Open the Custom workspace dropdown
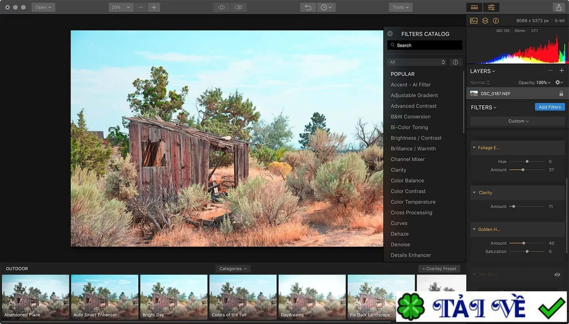569x324 pixels. coord(518,121)
